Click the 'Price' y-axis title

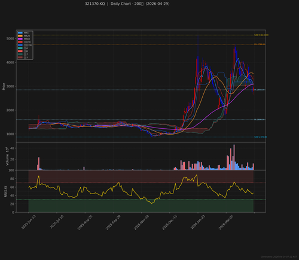4,86
